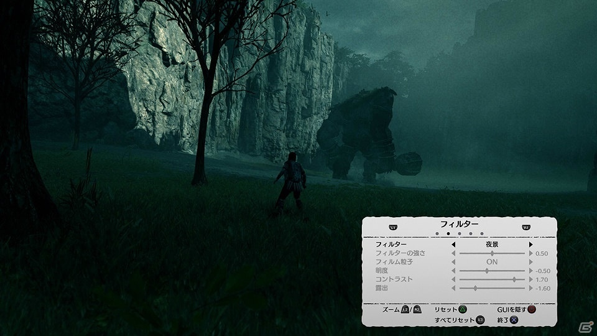Click the -1.60 exposure value

point(543,289)
